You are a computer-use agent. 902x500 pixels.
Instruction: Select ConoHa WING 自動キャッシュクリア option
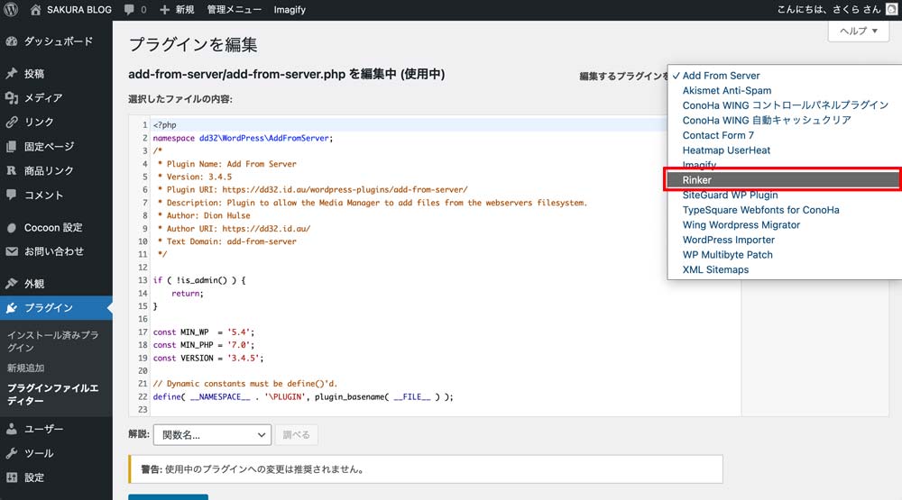pyautogui.click(x=784, y=120)
